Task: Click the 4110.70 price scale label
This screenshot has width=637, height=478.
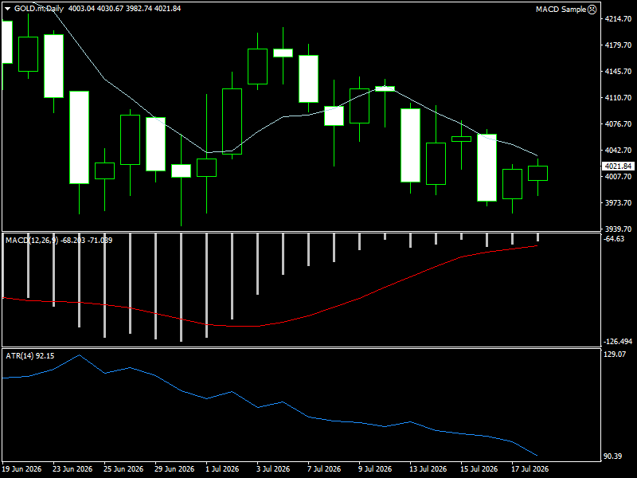Action: pos(618,97)
